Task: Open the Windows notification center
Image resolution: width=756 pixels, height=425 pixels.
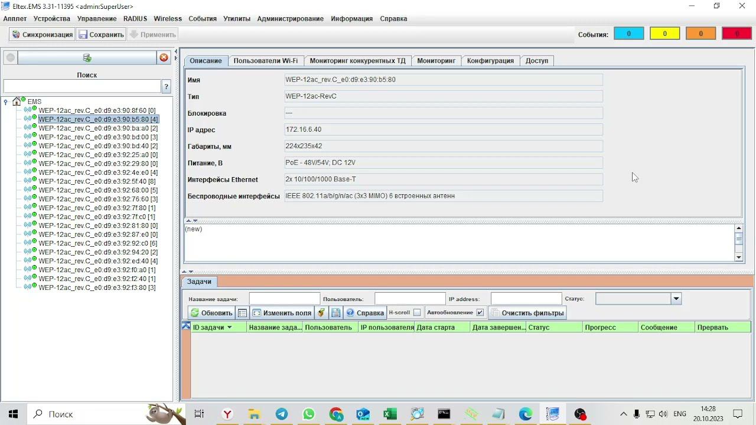Action: pos(738,414)
